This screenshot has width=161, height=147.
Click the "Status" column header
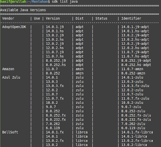(x=101, y=18)
